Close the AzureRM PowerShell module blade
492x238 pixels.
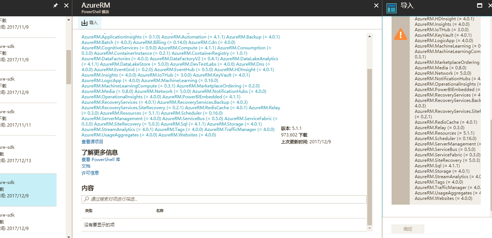click(376, 5)
